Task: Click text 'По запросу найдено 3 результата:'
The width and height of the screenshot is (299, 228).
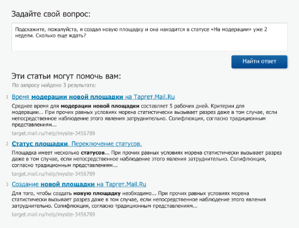Action: 54,85
